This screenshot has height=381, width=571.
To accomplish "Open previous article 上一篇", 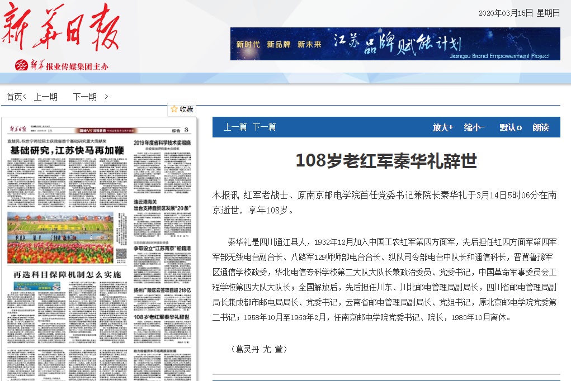I will 235,127.
